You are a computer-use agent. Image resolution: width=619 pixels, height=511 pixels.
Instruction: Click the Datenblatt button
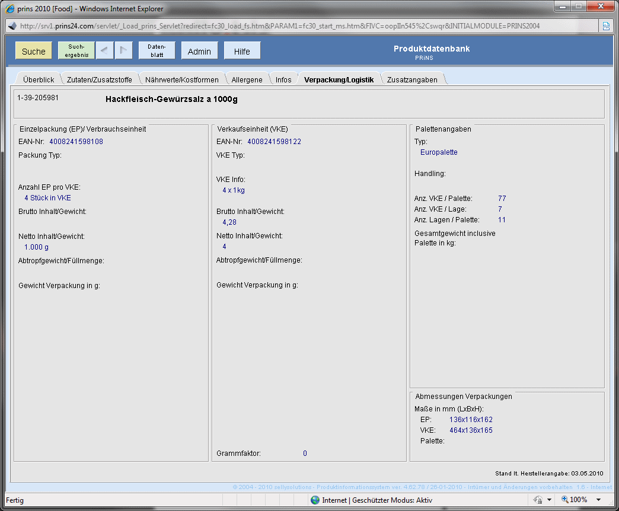pyautogui.click(x=157, y=51)
